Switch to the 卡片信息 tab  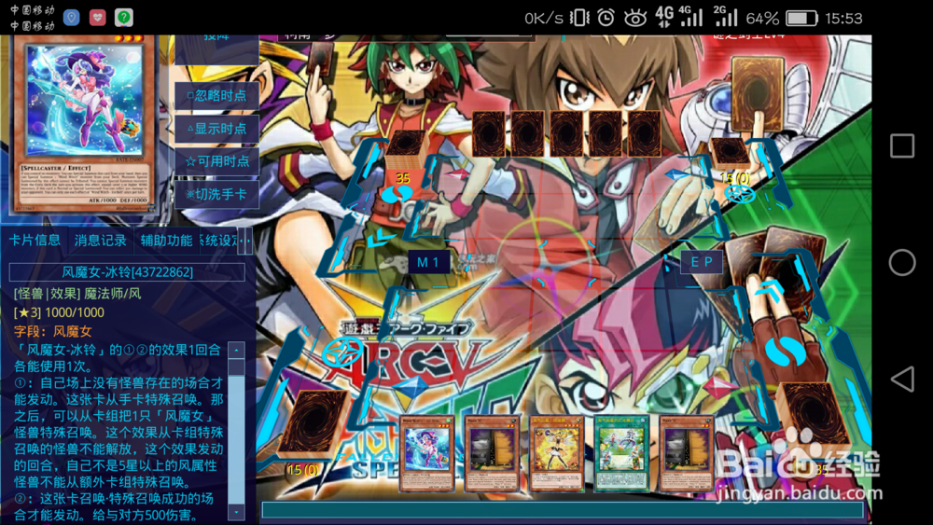(x=35, y=241)
